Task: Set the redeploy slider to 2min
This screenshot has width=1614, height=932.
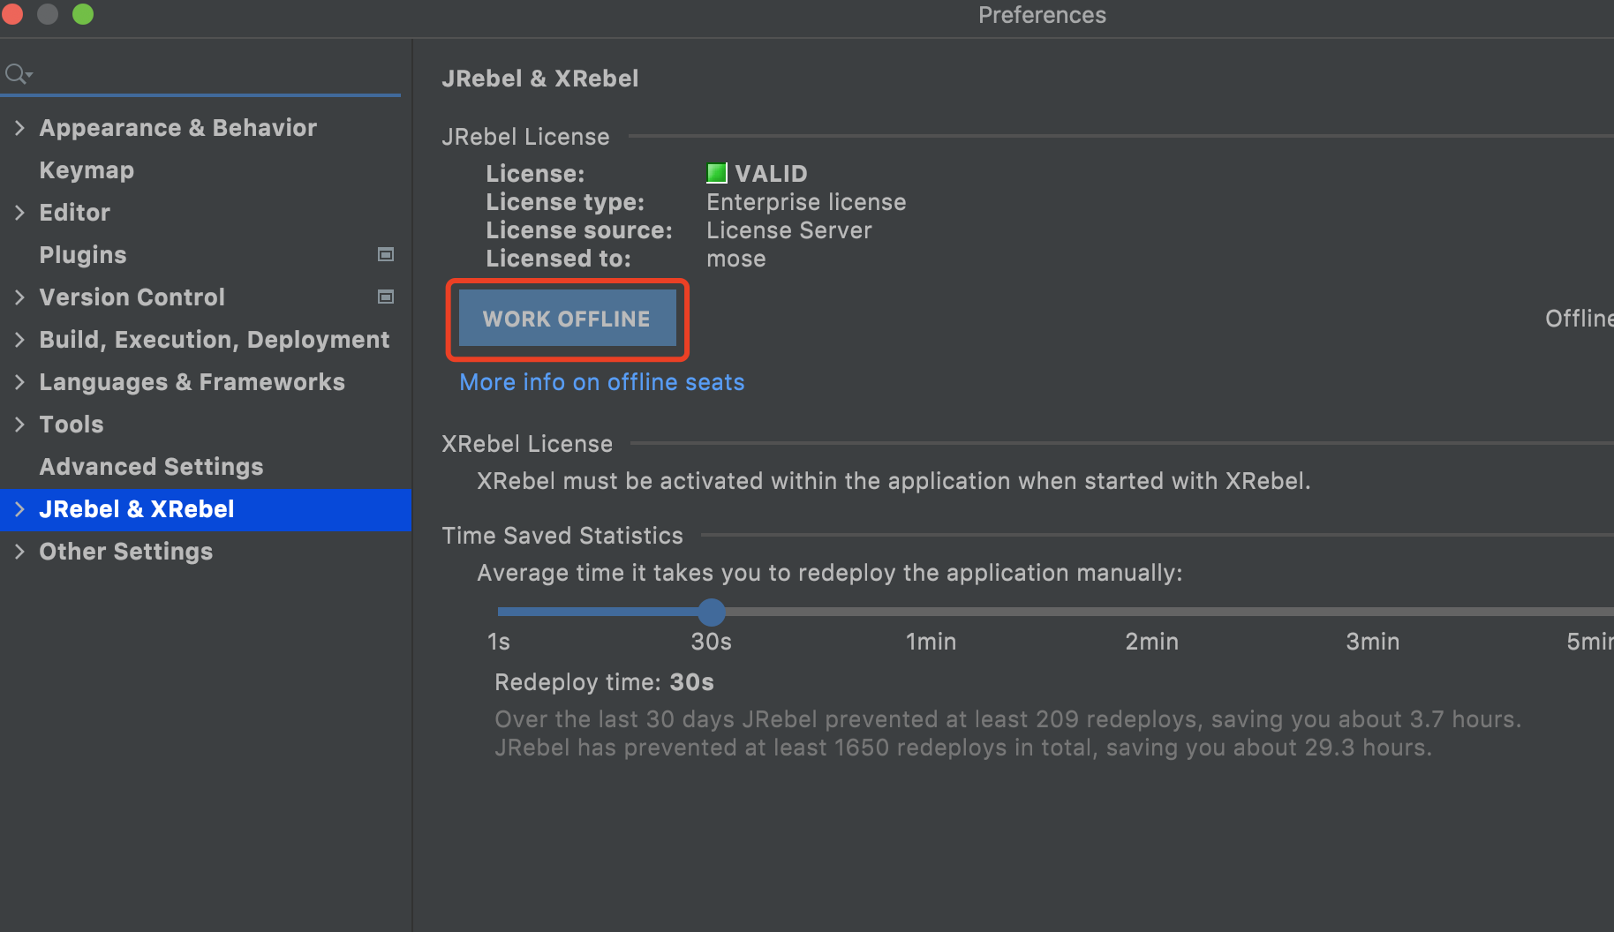Action: click(x=1152, y=612)
